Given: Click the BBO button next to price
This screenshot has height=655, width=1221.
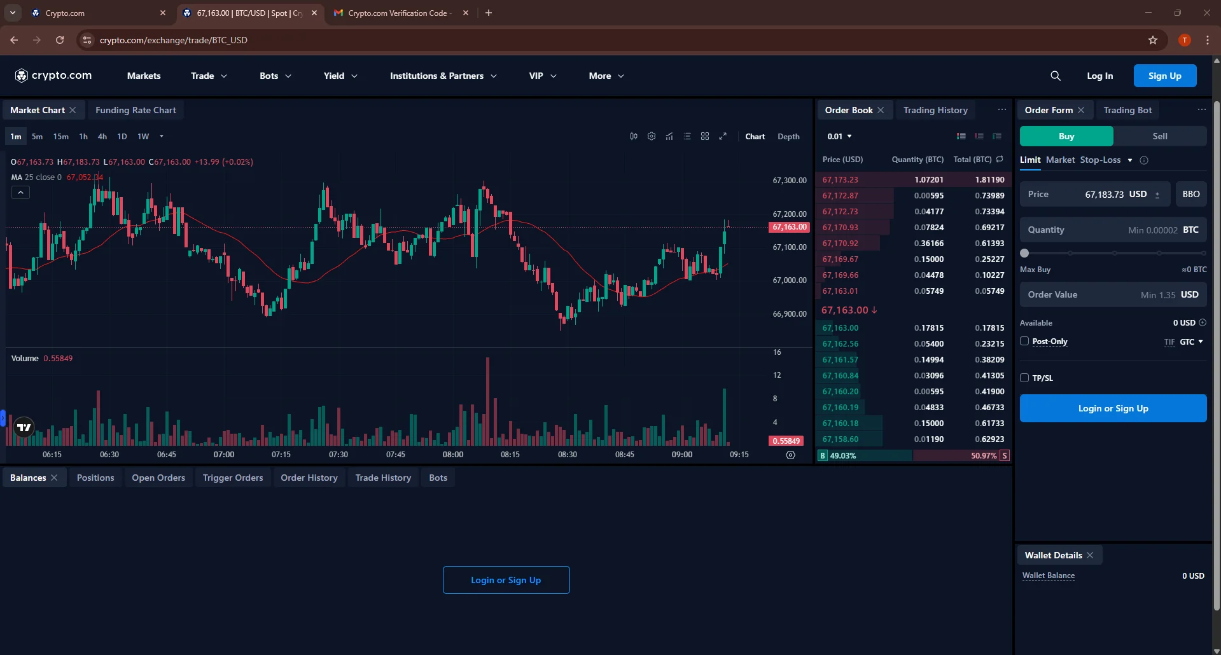Looking at the screenshot, I should click(x=1190, y=194).
